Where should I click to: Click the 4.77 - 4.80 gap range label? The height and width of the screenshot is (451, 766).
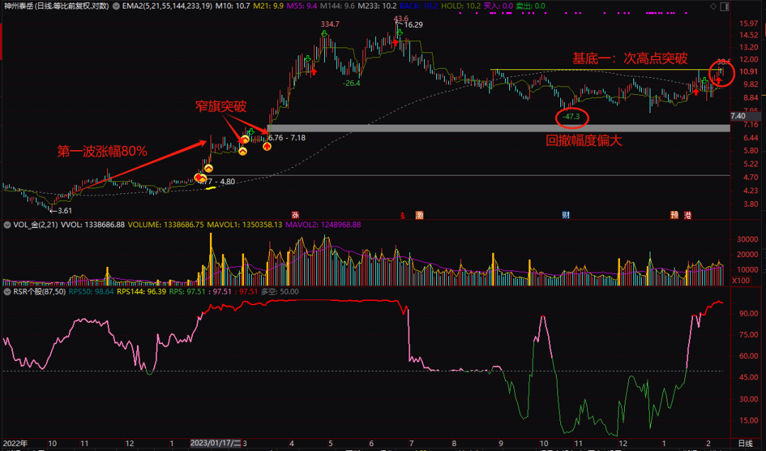pos(218,182)
